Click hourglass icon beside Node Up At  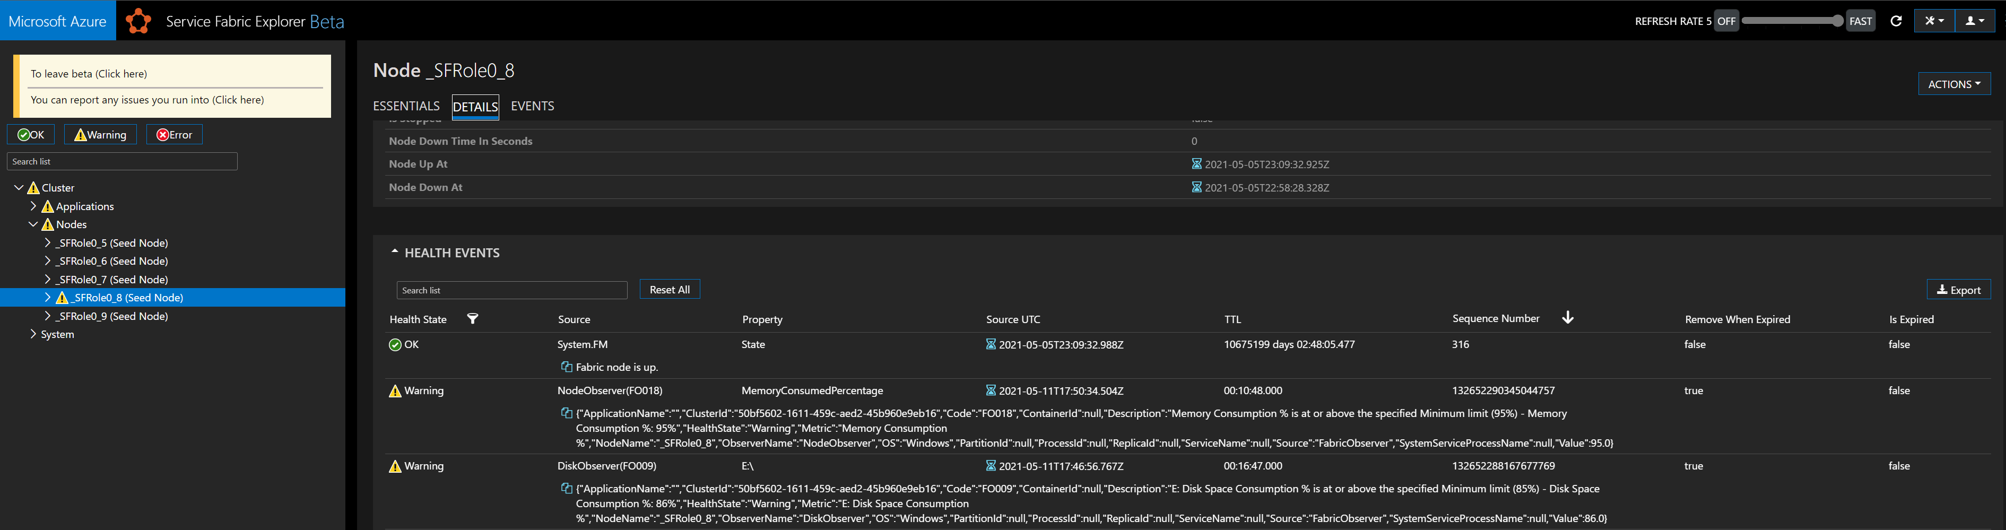pyautogui.click(x=1197, y=164)
